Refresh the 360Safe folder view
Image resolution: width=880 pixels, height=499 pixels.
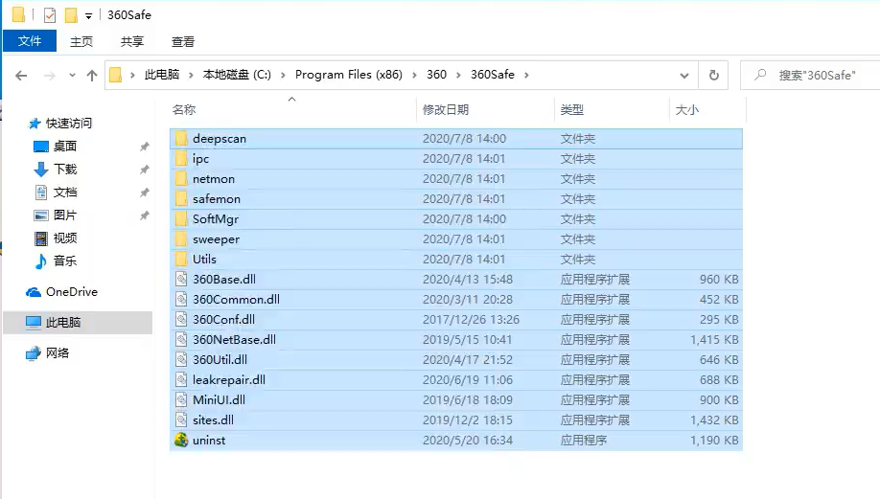[713, 75]
